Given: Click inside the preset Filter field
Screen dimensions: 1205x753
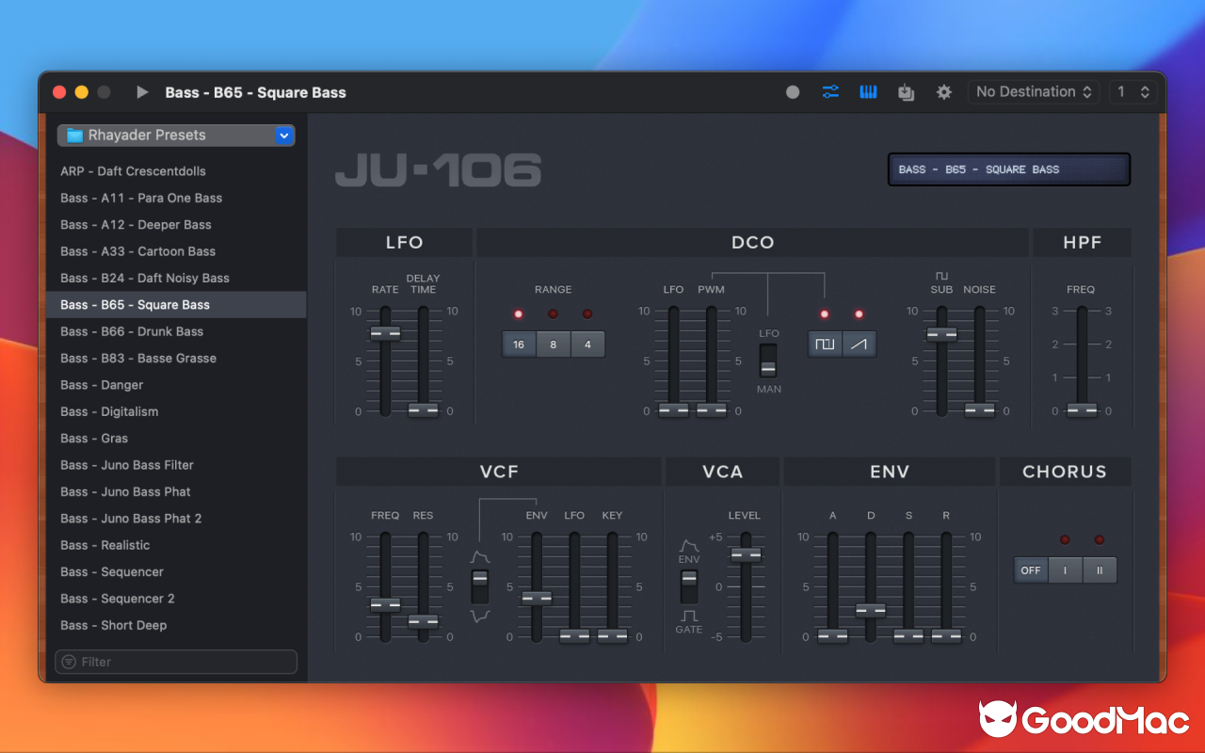Looking at the screenshot, I should click(175, 661).
